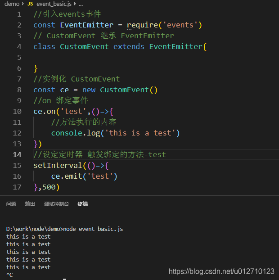Click the value 500 on line 17
Image resolution: width=279 pixels, height=280 pixels.
[49, 187]
